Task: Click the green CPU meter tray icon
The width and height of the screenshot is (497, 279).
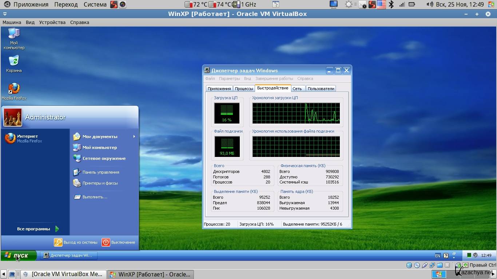Action: pos(469,255)
